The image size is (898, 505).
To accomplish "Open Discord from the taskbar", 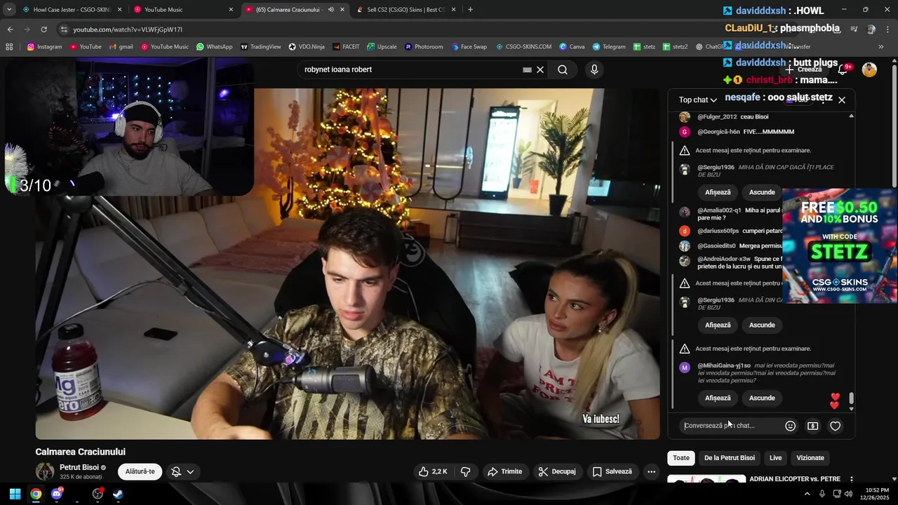I will (x=57, y=494).
